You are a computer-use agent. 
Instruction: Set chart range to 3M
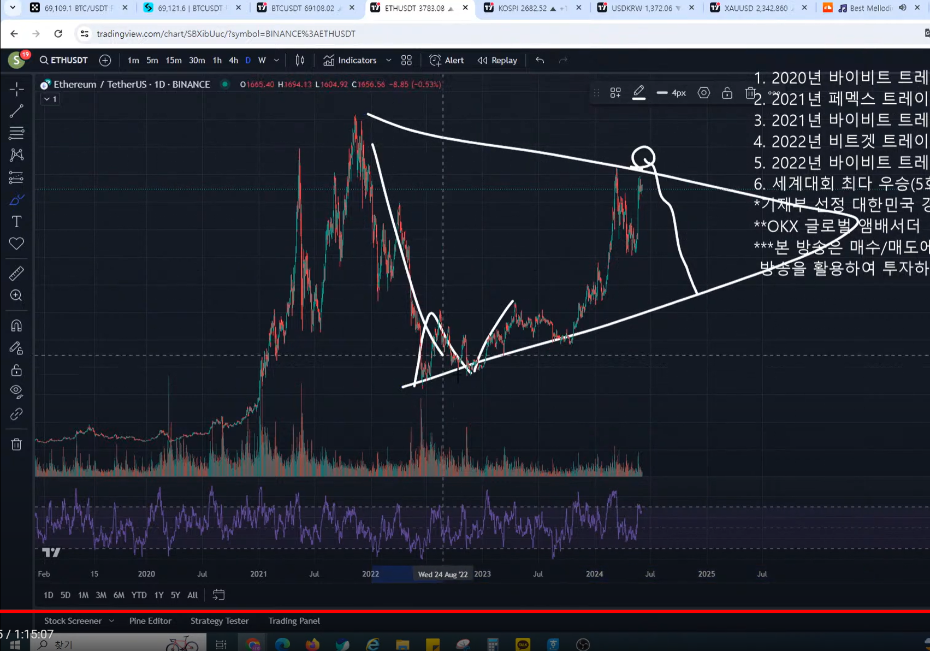[101, 595]
